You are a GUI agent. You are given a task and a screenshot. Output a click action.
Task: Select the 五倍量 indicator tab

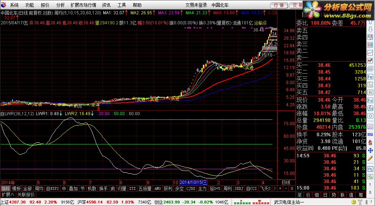(x=145, y=188)
